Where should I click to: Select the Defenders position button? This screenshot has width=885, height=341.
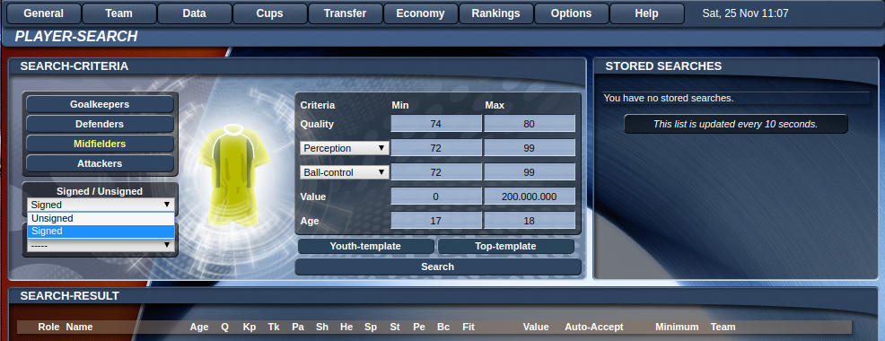pos(100,124)
